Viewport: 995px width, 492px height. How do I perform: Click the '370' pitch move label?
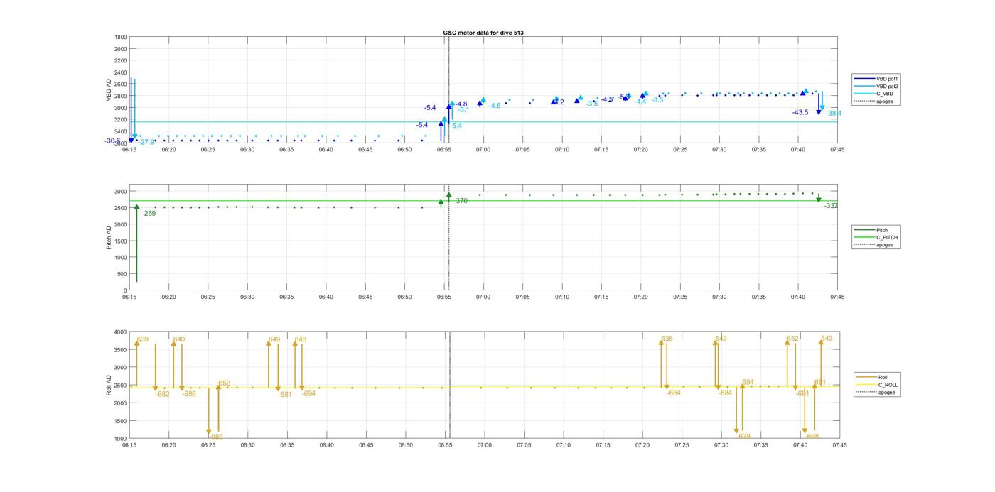pyautogui.click(x=461, y=201)
